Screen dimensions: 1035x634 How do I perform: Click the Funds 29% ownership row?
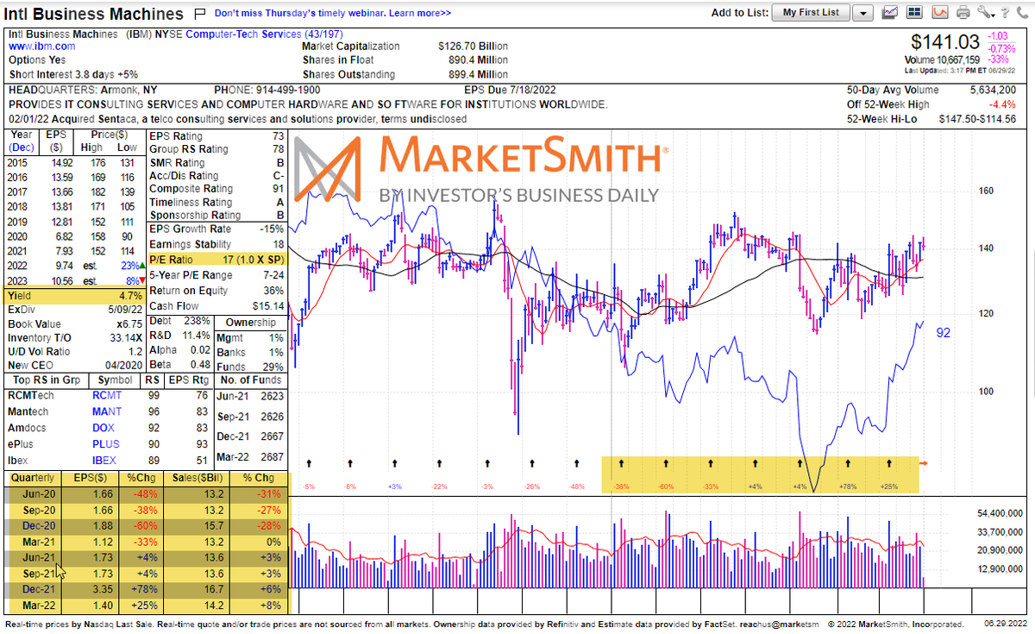coord(250,367)
